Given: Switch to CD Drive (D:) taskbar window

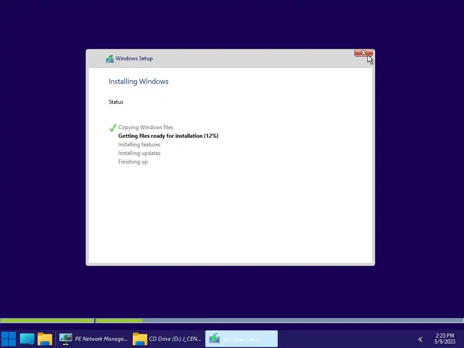Looking at the screenshot, I should point(167,339).
